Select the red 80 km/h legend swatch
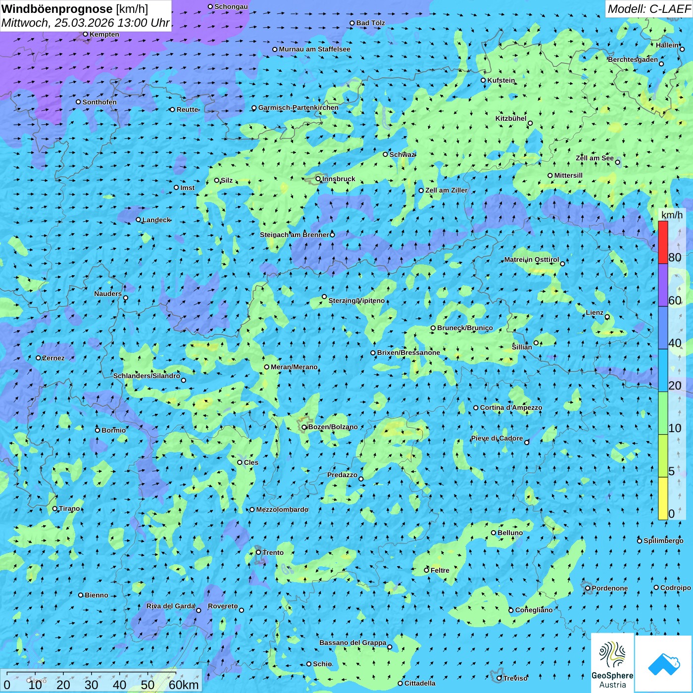 pyautogui.click(x=663, y=242)
